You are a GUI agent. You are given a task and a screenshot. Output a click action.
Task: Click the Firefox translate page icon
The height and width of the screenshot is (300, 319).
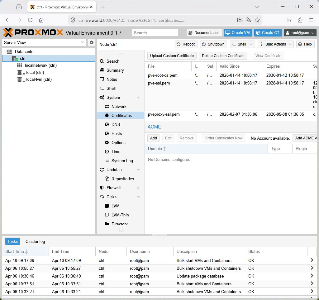pyautogui.click(x=248, y=20)
